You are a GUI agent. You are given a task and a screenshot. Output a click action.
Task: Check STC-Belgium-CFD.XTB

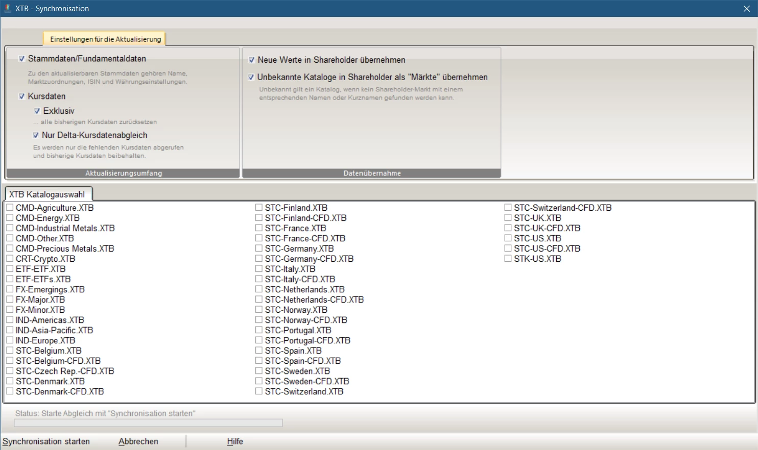pos(10,361)
